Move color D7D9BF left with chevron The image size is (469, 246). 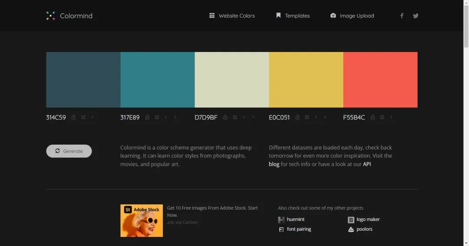(x=244, y=117)
